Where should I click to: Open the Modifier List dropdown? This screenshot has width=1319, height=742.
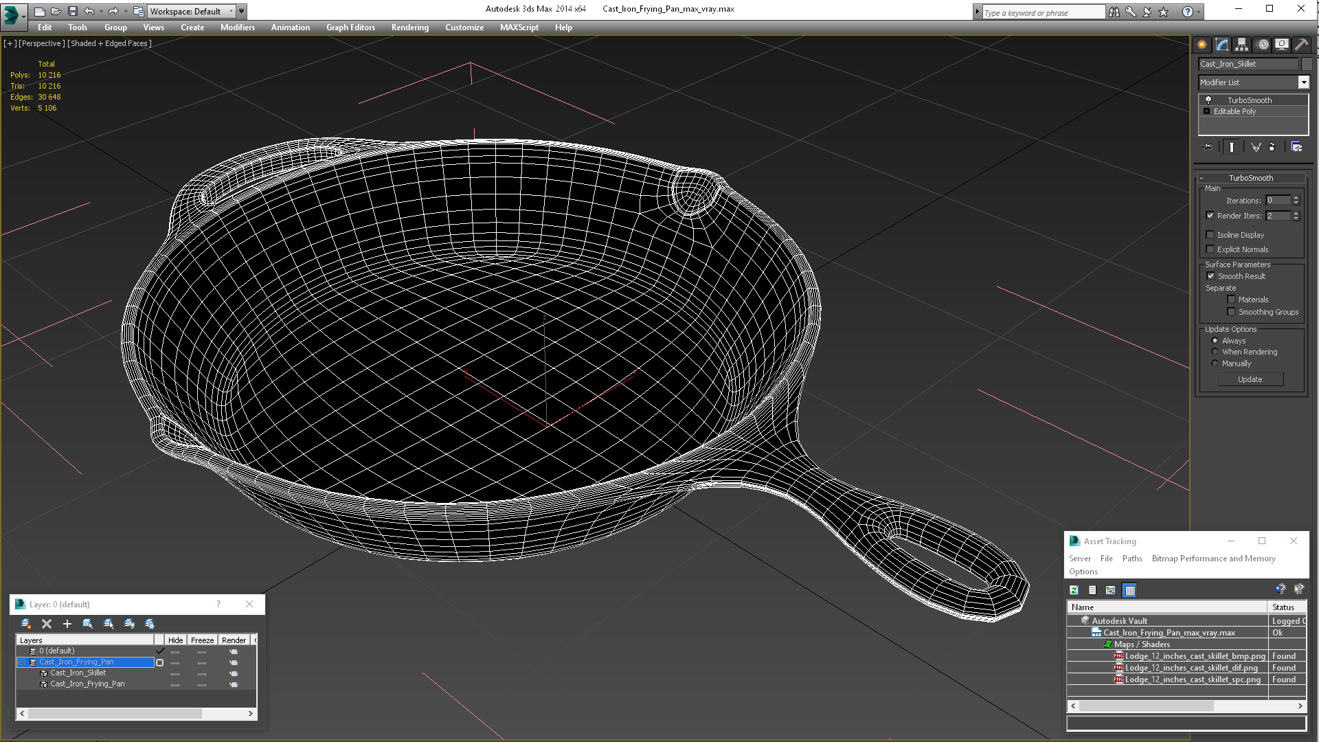(1303, 82)
